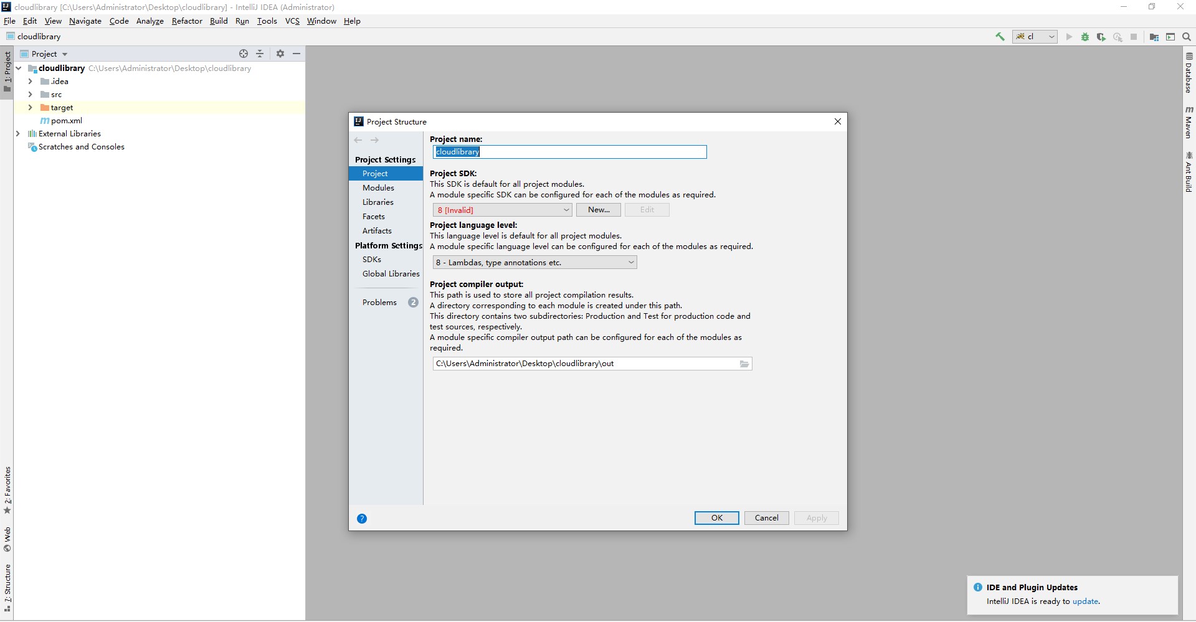
Task: Expand the src folder
Action: (30, 94)
